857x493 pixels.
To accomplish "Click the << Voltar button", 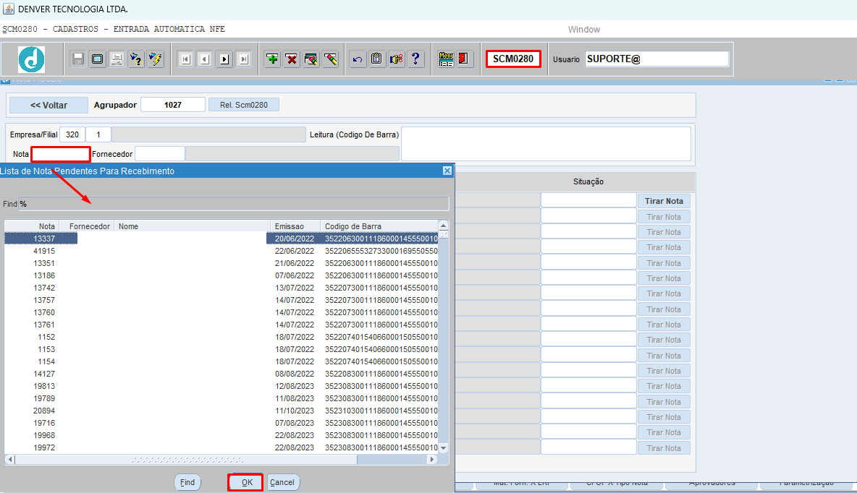I will (48, 105).
